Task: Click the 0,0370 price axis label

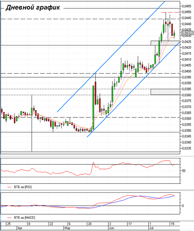Action: click(187, 107)
